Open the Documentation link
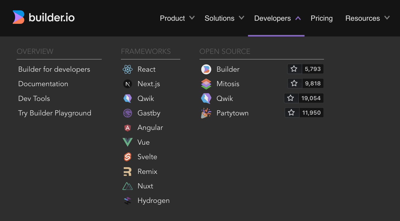400x221 pixels. [x=43, y=84]
